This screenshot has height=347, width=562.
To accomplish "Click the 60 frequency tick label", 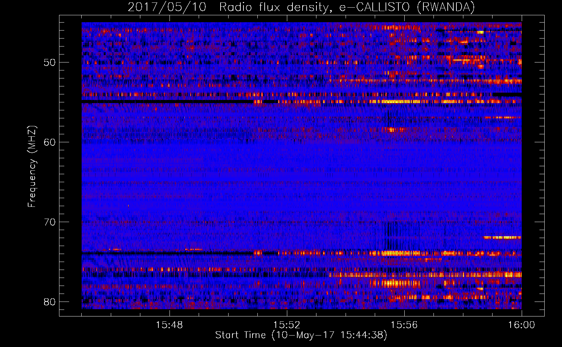I will pyautogui.click(x=50, y=142).
